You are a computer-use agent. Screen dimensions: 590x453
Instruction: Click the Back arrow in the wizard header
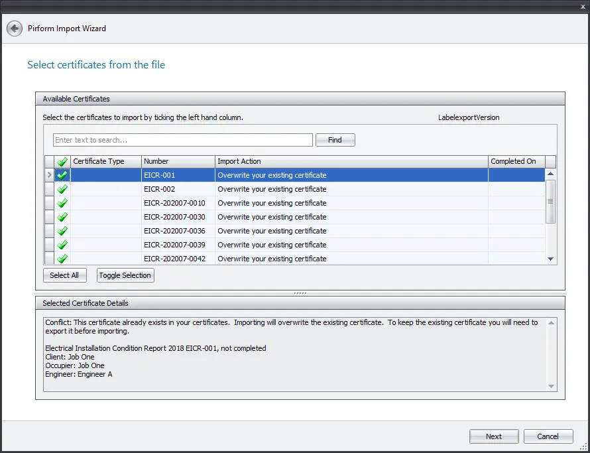point(14,29)
